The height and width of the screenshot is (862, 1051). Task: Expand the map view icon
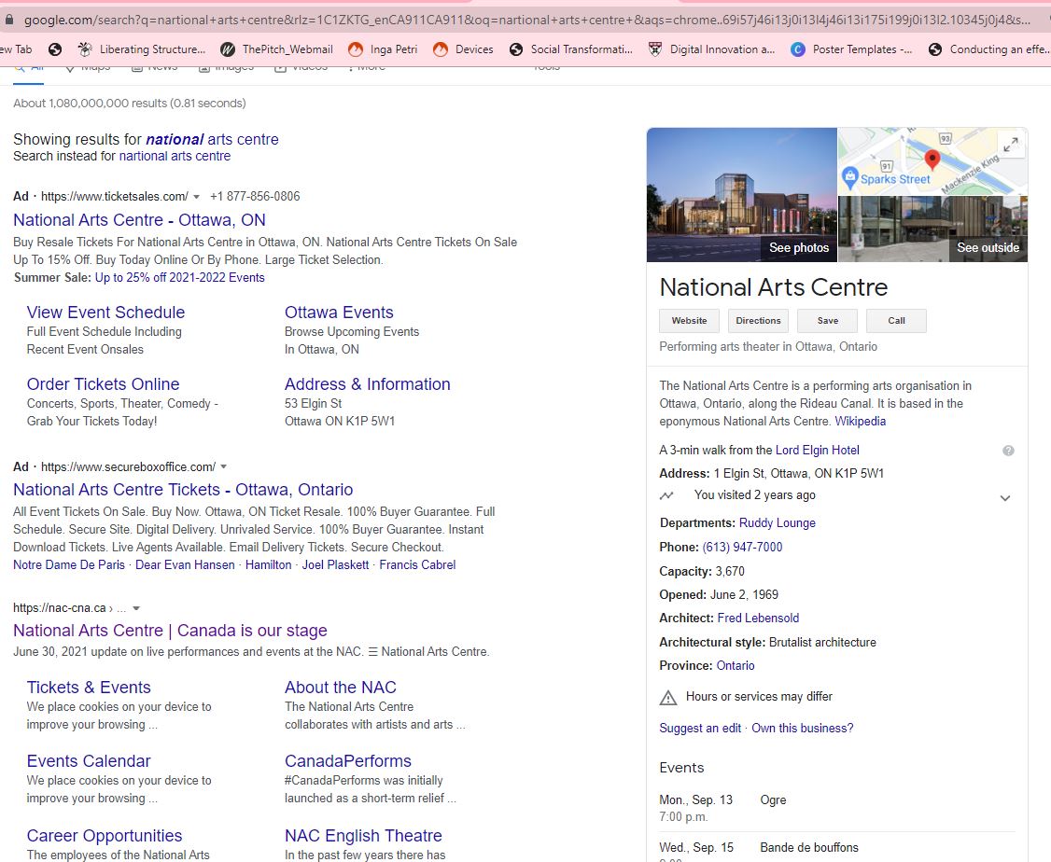pyautogui.click(x=1011, y=144)
